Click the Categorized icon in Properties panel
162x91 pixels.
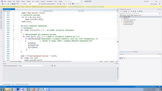[120, 58]
